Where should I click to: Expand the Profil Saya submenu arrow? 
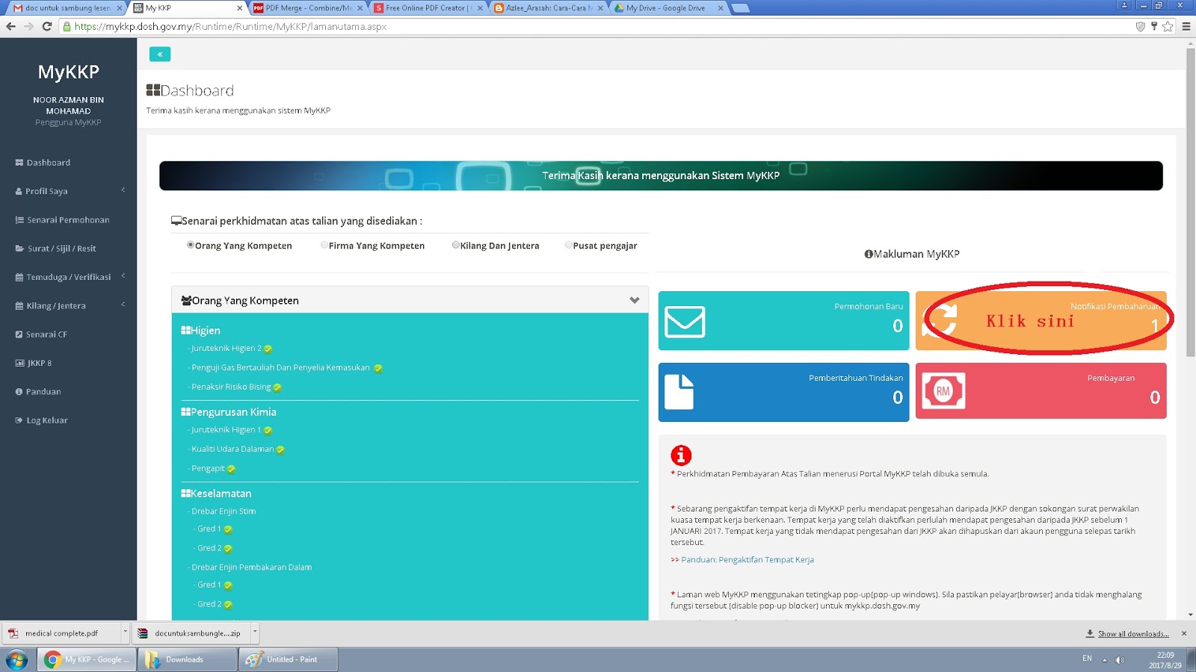[x=123, y=190]
